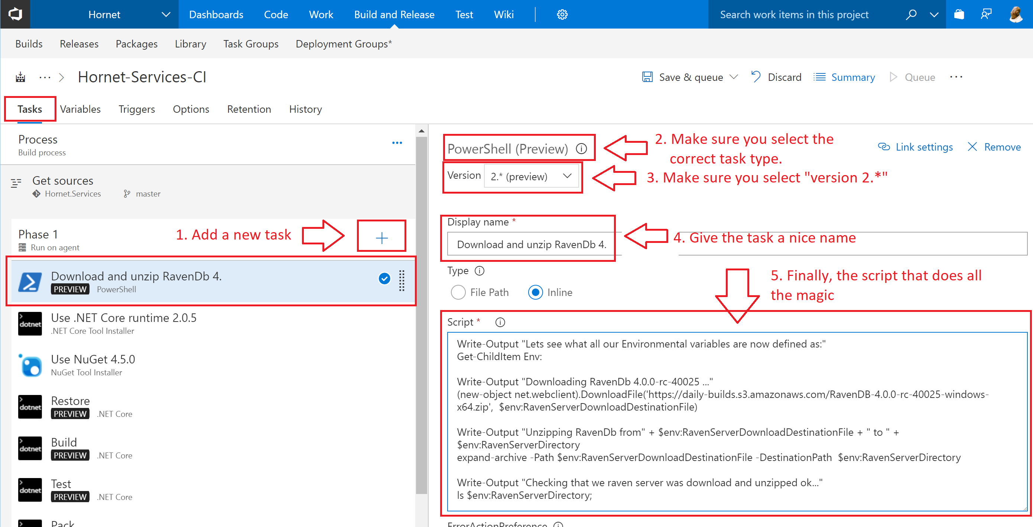Select the Inline radio button

pos(535,292)
